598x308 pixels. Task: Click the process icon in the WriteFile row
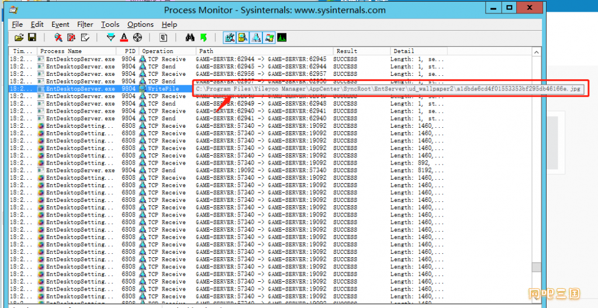pos(41,89)
